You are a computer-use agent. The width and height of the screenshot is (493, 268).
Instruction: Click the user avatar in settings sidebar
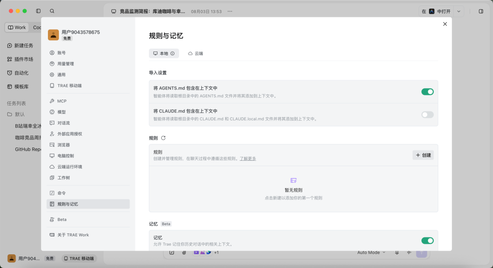53,35
